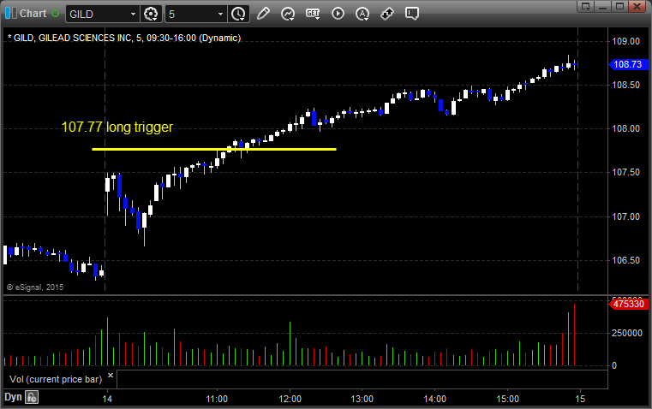Select the pencil drawing tool
The image size is (652, 409).
pyautogui.click(x=263, y=14)
